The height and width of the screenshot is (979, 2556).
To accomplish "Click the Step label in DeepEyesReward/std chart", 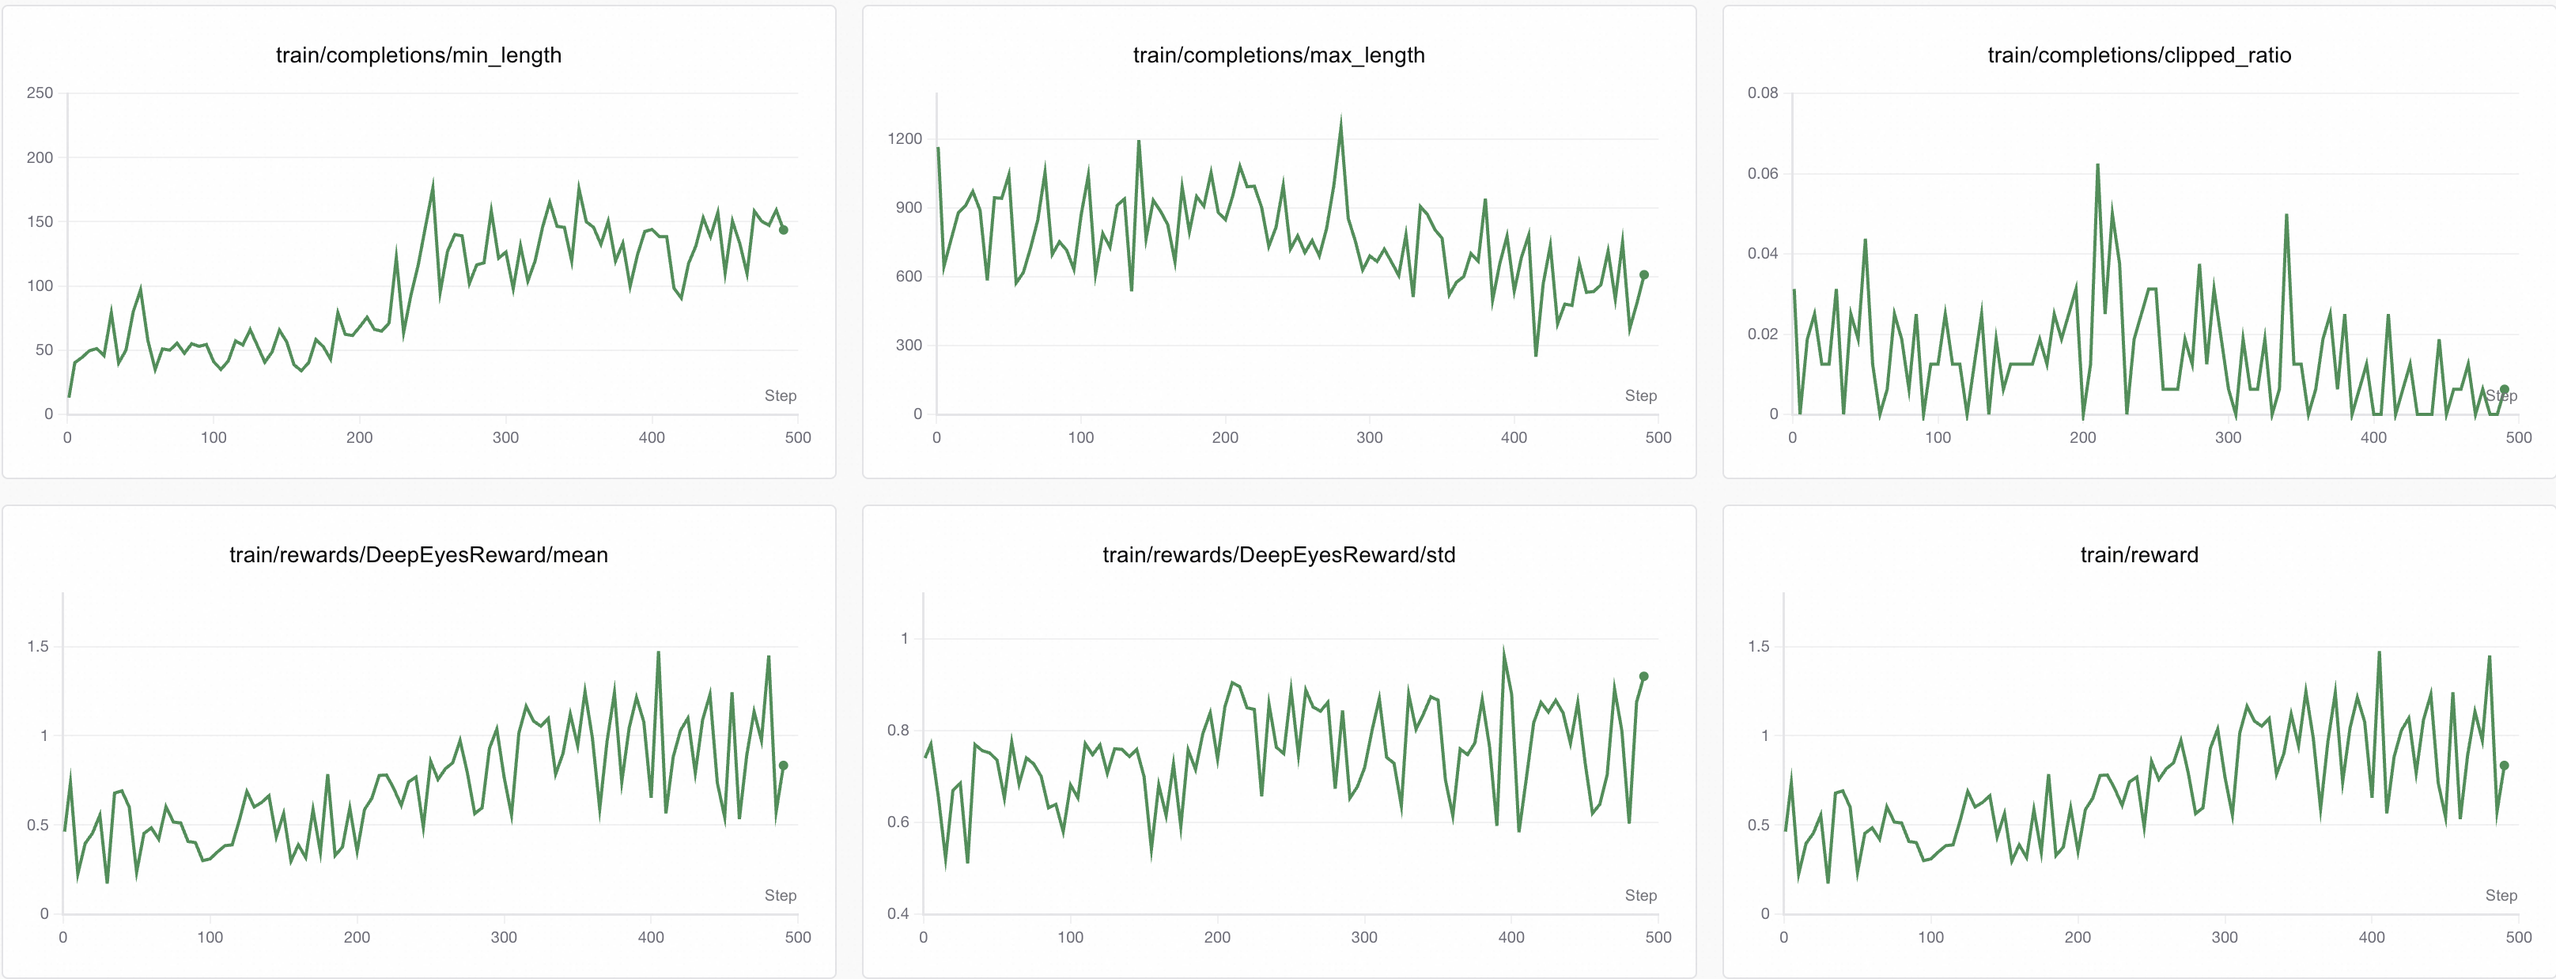I will coord(1640,896).
